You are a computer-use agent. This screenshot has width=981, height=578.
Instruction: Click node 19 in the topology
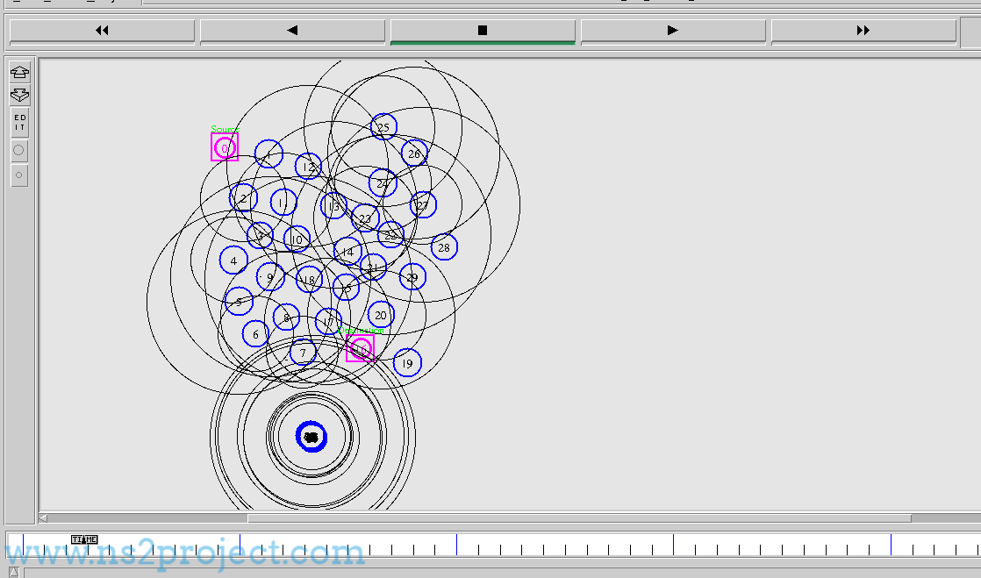point(407,363)
